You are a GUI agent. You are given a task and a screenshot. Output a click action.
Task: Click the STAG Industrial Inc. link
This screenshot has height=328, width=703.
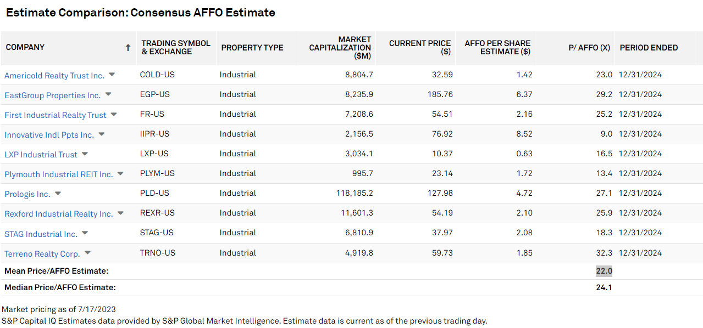[41, 234]
